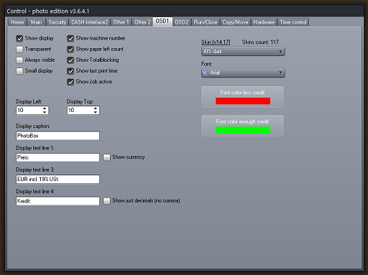The height and width of the screenshot is (275, 368).
Task: Decrease the Display Top value
Action: coord(96,112)
